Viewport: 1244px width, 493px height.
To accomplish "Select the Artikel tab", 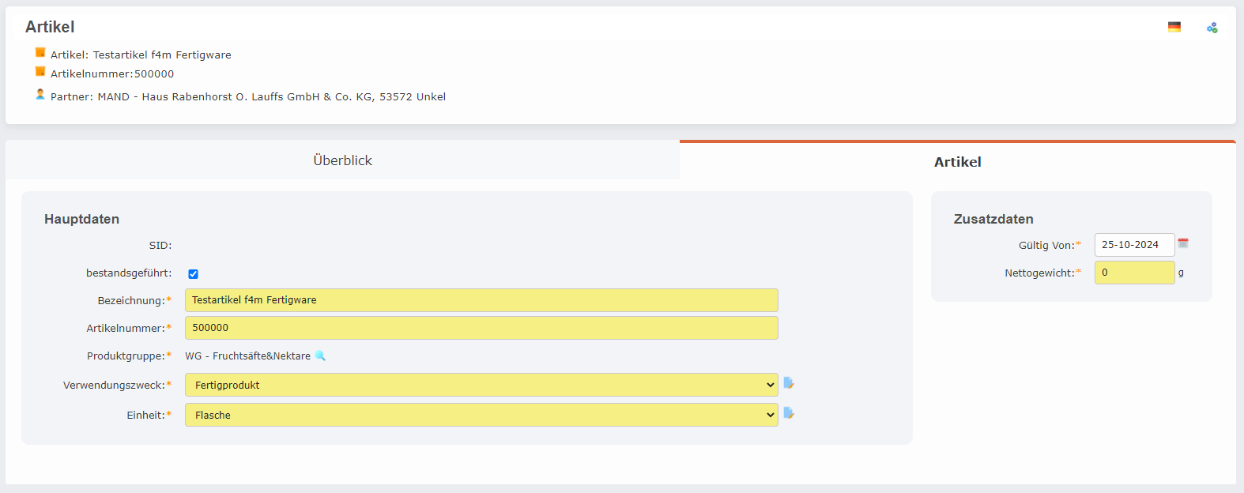I will (x=956, y=161).
